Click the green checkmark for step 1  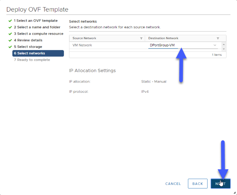pyautogui.click(x=10, y=21)
